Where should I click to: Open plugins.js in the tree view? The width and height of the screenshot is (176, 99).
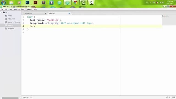click(11, 29)
